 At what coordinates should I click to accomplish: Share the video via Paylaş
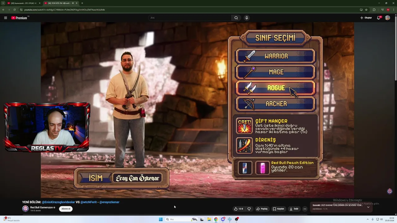(262, 209)
